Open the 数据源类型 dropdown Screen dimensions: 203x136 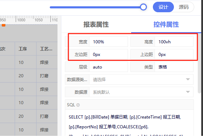(x=141, y=79)
